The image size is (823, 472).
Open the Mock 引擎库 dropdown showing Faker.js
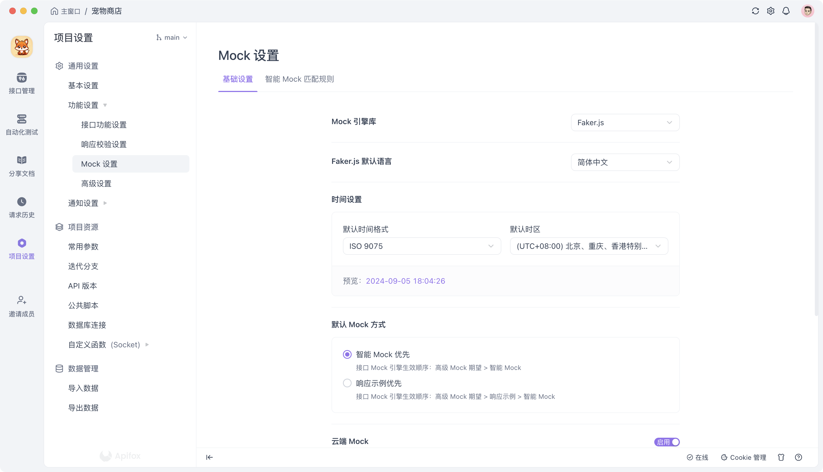625,122
